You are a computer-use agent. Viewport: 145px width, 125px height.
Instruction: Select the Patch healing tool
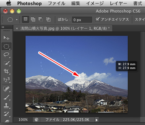coord(6,89)
